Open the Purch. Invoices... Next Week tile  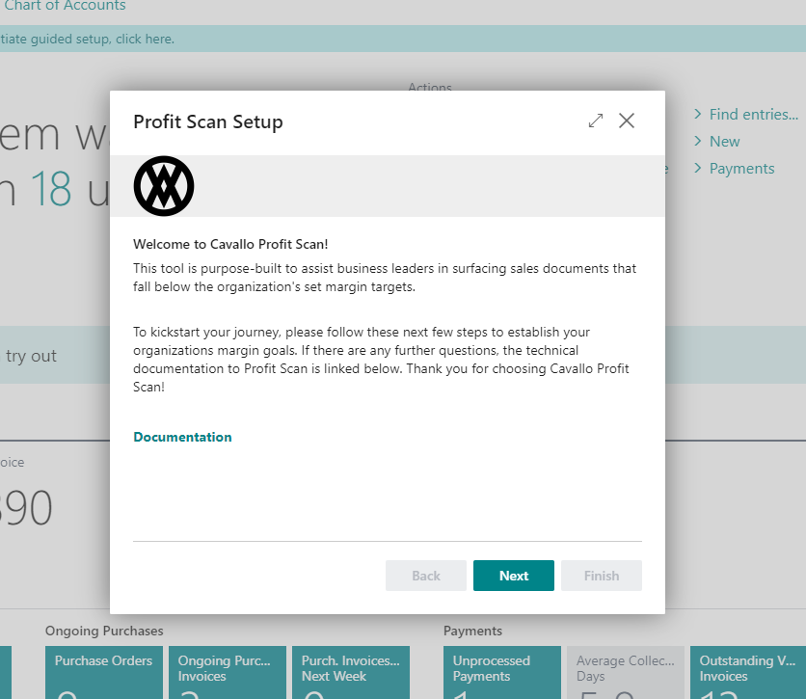pyautogui.click(x=350, y=672)
